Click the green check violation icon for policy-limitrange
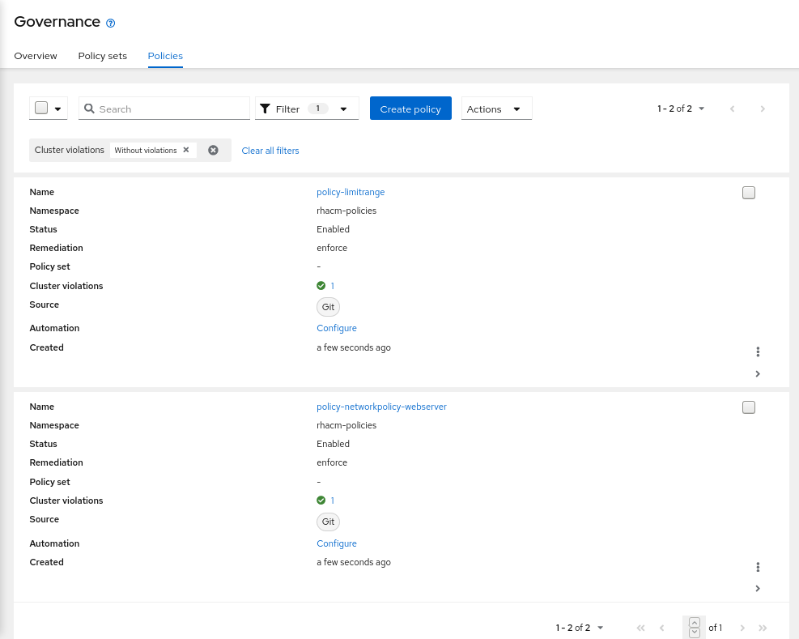Image resolution: width=799 pixels, height=639 pixels. [x=320, y=286]
